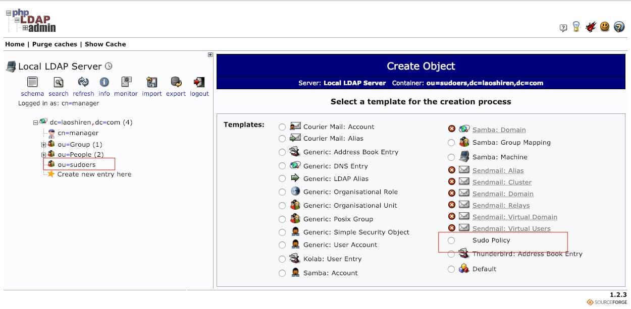Click the Samba: Account person icon
The image size is (631, 309).
coord(295,273)
